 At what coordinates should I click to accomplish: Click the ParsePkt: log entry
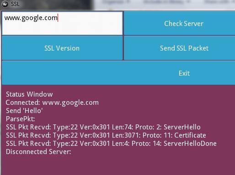(20, 119)
